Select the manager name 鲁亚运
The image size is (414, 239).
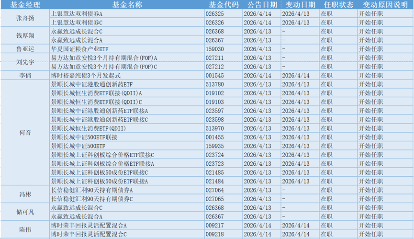(25, 49)
